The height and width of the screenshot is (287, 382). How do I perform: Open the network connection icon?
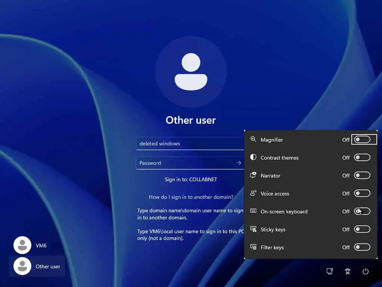330,271
